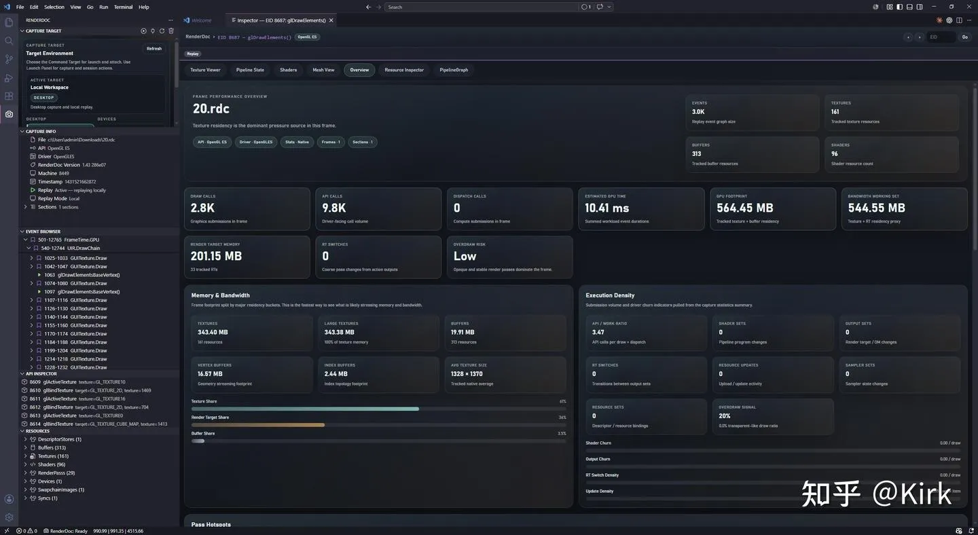Collapse 501-12765 FrameTime.GPU node

26,240
